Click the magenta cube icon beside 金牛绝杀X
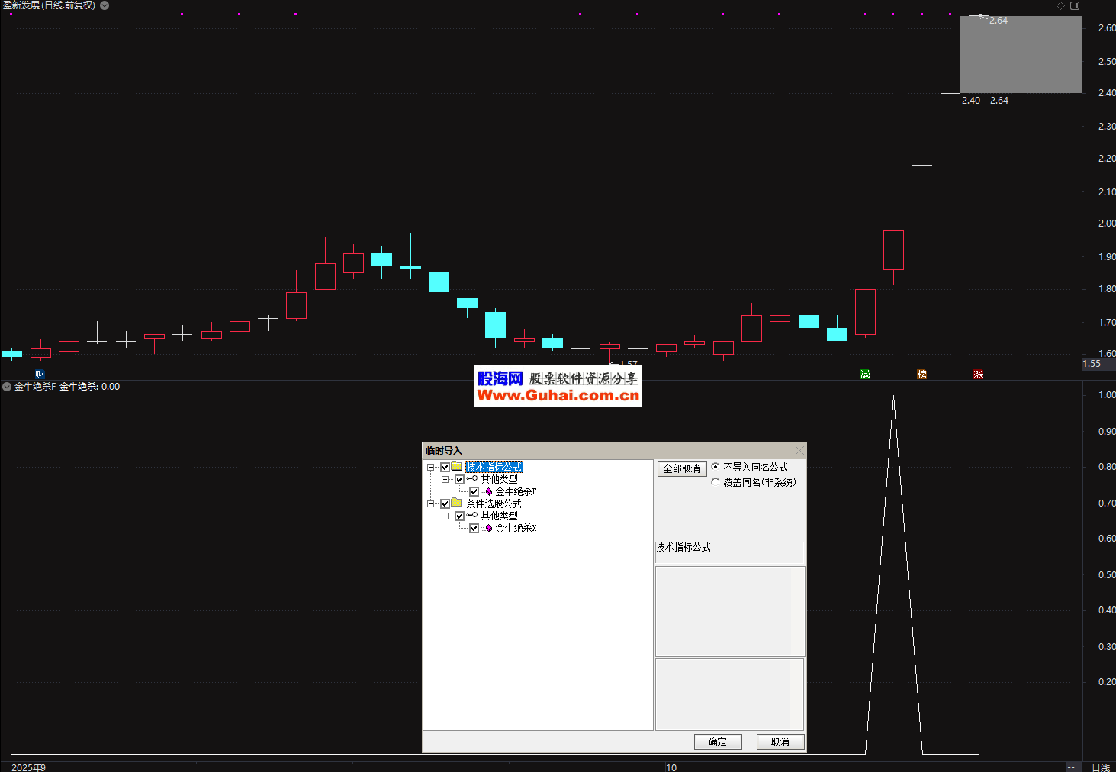The height and width of the screenshot is (772, 1116). [489, 529]
